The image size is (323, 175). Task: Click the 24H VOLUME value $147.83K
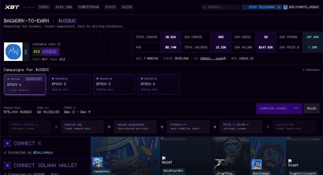[x=266, y=47]
